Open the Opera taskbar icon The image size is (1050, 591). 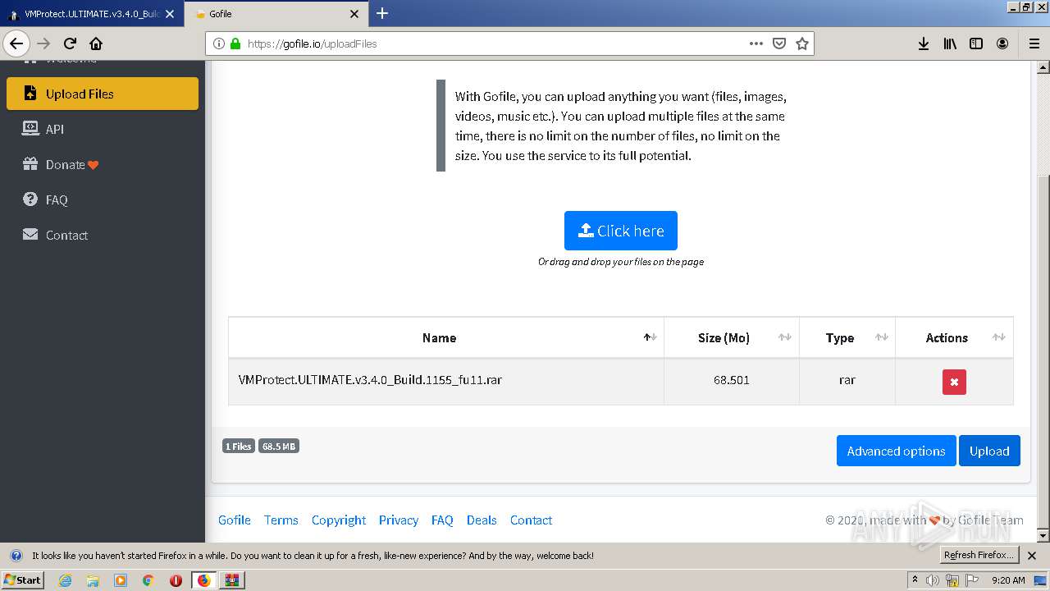tap(176, 580)
